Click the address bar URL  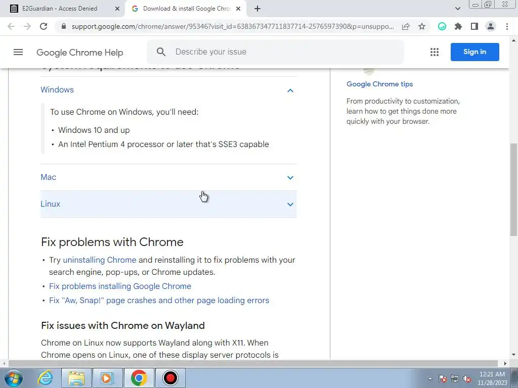pyautogui.click(x=233, y=26)
